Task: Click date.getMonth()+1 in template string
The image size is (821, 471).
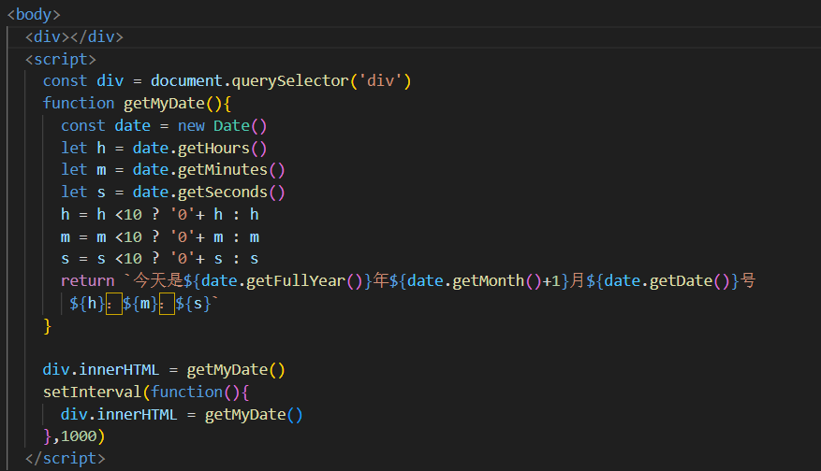Action: (484, 281)
